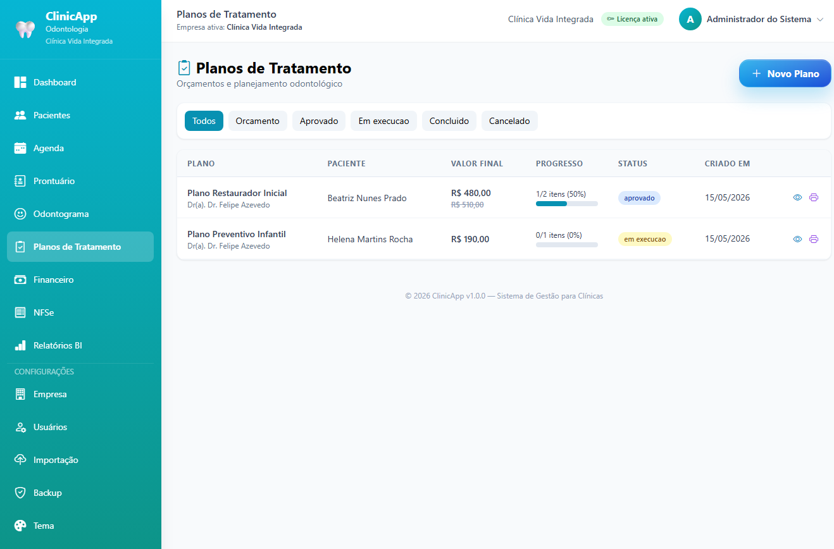View Plano Restaurador Inicial with eye icon
The height and width of the screenshot is (549, 834).
(797, 197)
